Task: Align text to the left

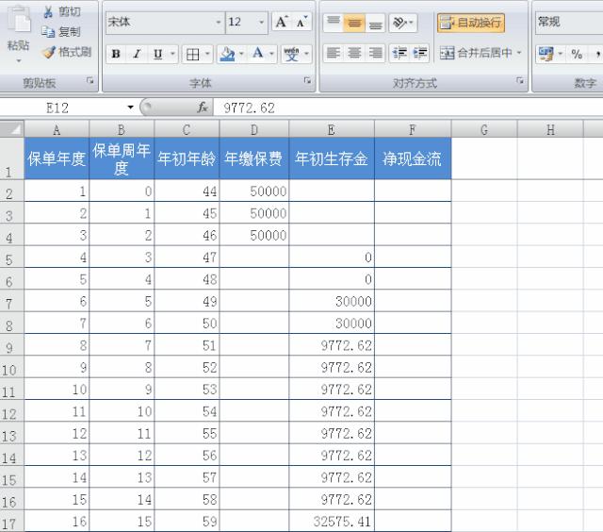Action: tap(333, 53)
